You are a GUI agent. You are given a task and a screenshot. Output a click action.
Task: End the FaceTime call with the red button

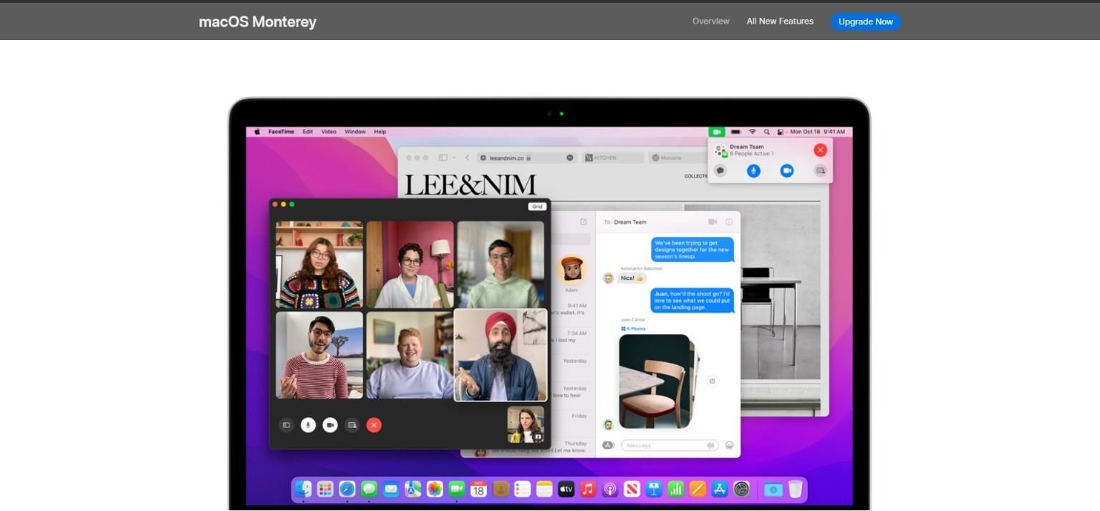pyautogui.click(x=374, y=425)
